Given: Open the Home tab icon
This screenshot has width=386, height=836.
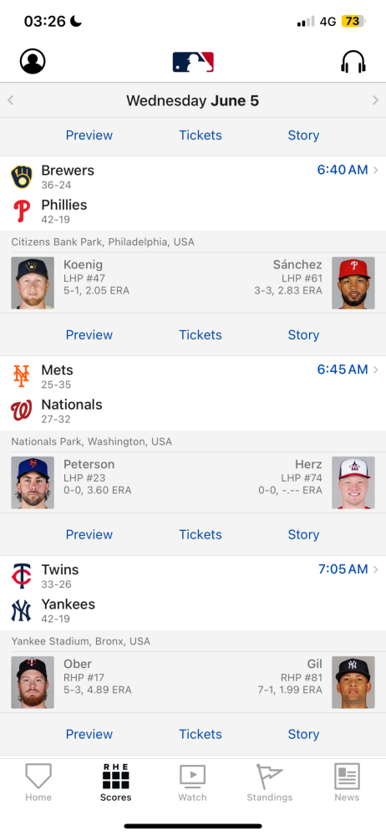Looking at the screenshot, I should point(38,782).
